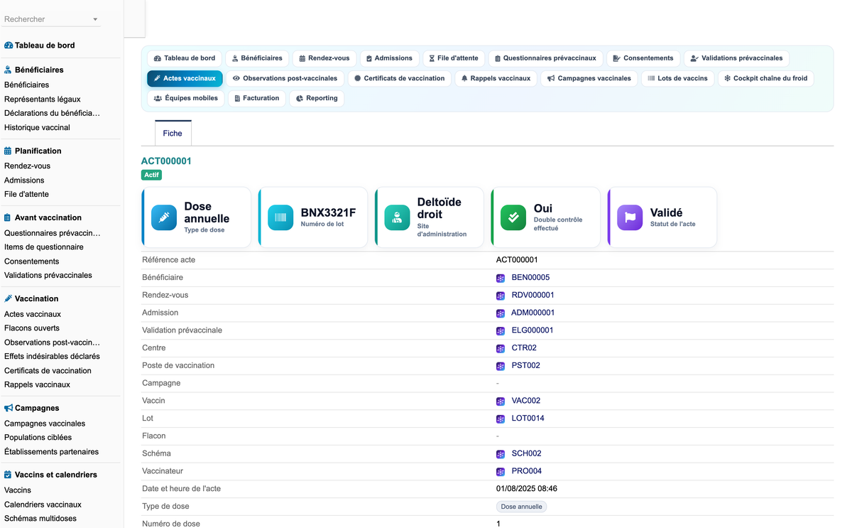The image size is (852, 528).
Task: Click the green checkmark icon on Oui card
Action: click(513, 217)
